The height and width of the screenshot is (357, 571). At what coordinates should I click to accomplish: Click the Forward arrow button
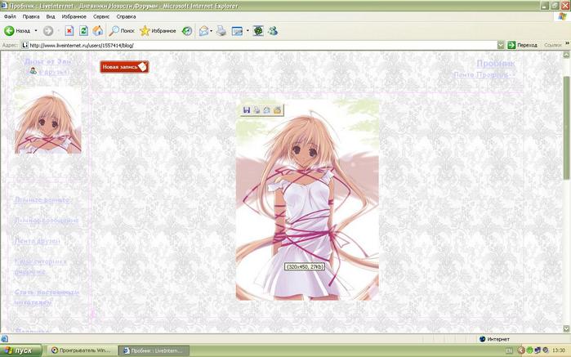[x=48, y=31]
